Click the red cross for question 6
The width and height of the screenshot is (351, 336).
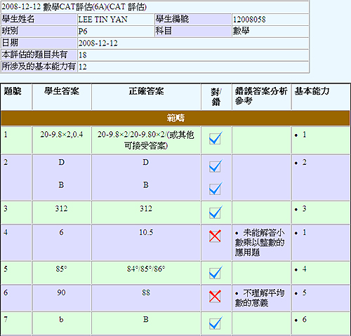tap(215, 296)
